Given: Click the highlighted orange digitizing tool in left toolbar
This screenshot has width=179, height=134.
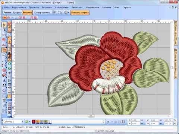Looking at the screenshot, I should [4, 50].
